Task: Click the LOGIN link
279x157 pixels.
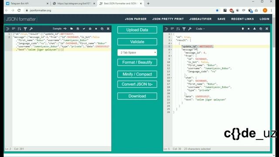Action: 264,19
